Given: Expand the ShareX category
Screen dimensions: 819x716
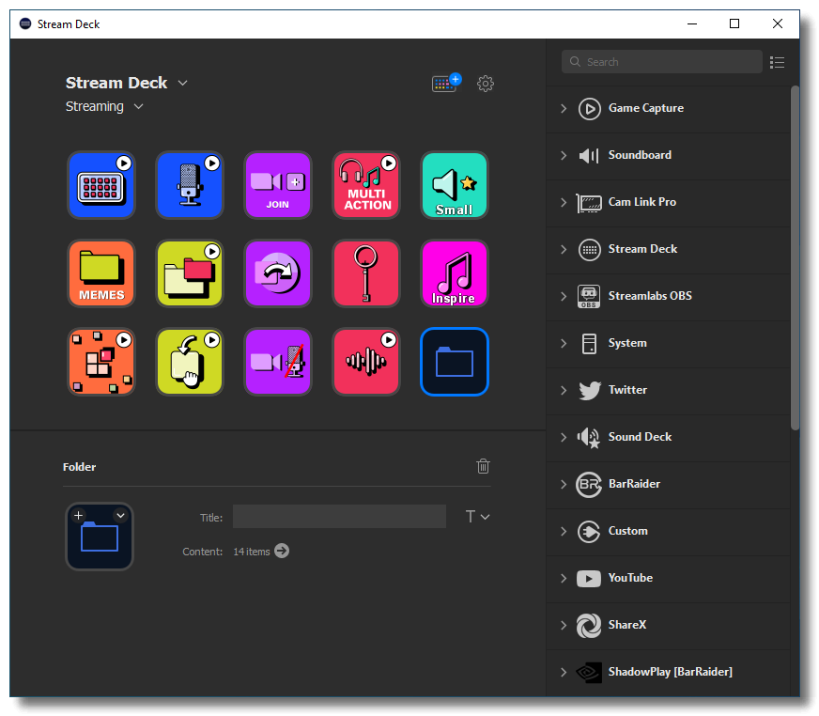Looking at the screenshot, I should (564, 626).
